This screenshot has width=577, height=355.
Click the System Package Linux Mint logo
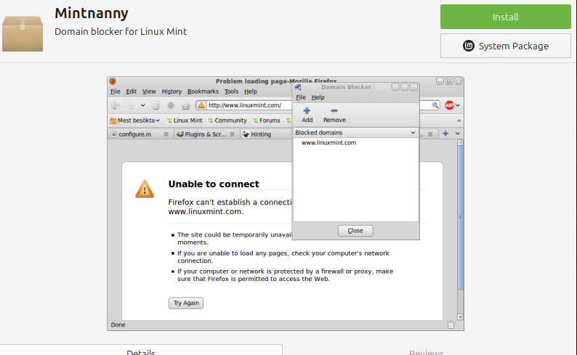pyautogui.click(x=469, y=46)
